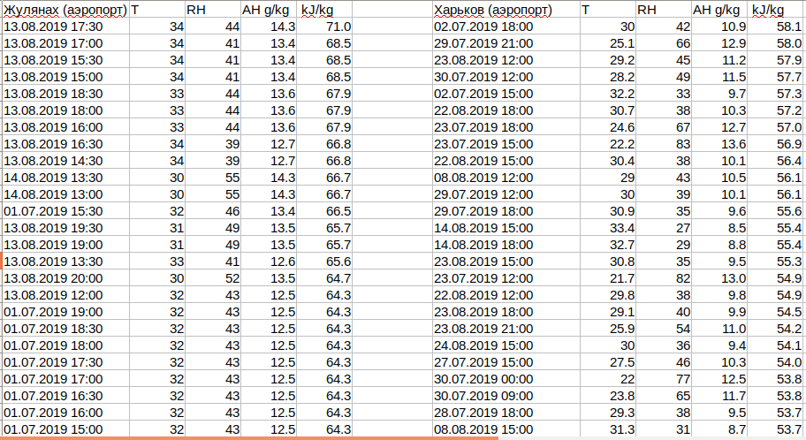
Task: Click the date cell '13.08.2019 15:00'
Action: point(65,77)
